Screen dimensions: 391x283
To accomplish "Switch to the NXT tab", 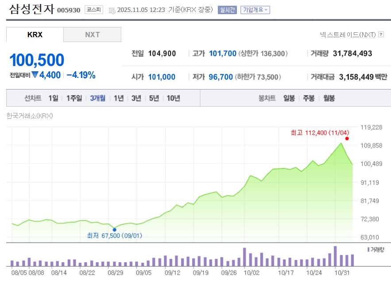I will [92, 35].
